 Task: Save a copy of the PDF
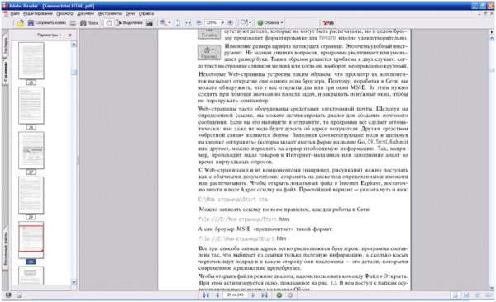[47, 23]
